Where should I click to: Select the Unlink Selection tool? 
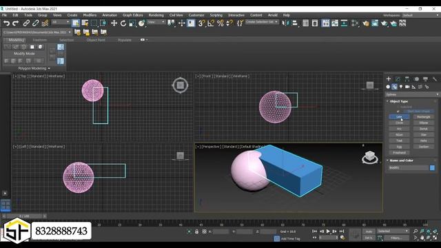[x=35, y=23]
